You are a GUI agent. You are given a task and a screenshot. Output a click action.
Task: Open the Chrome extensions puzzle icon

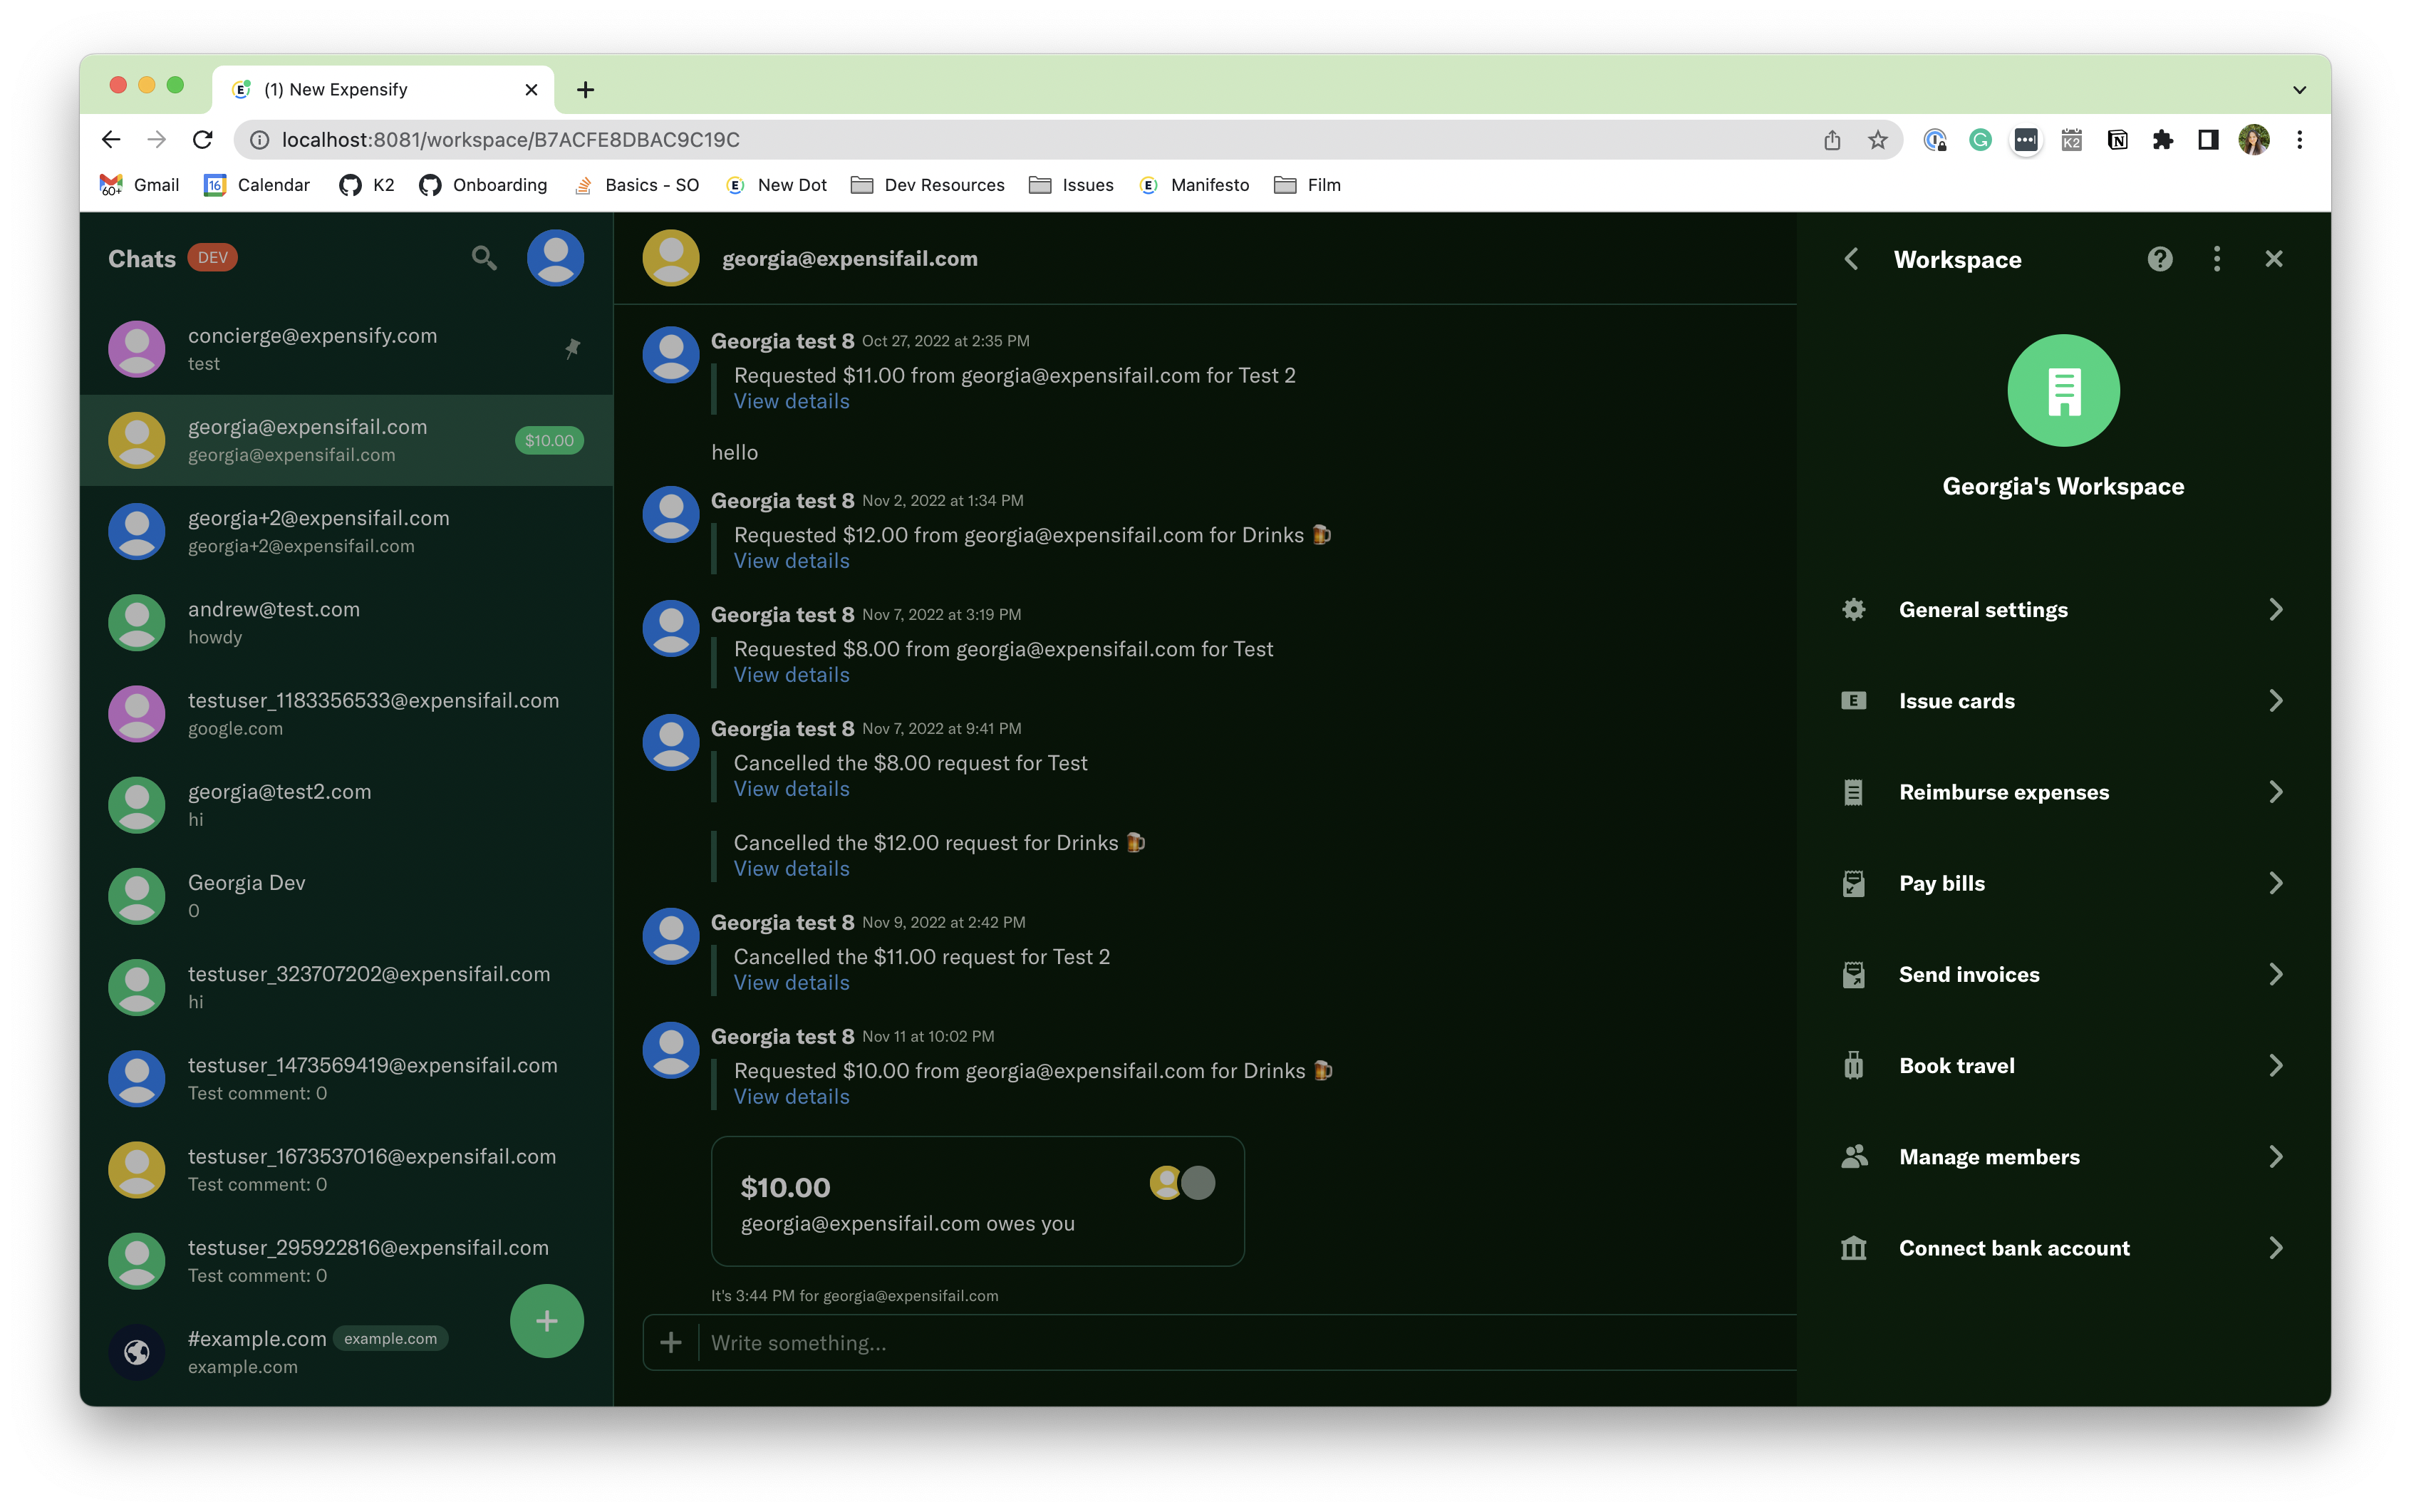(2162, 140)
